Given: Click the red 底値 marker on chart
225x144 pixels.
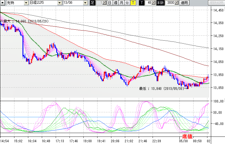Looking at the screenshot, I should (x=187, y=136).
